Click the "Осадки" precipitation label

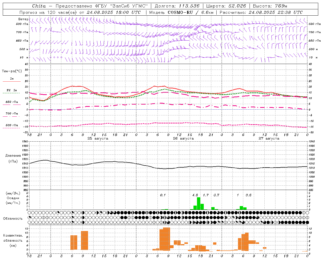click(x=13, y=198)
